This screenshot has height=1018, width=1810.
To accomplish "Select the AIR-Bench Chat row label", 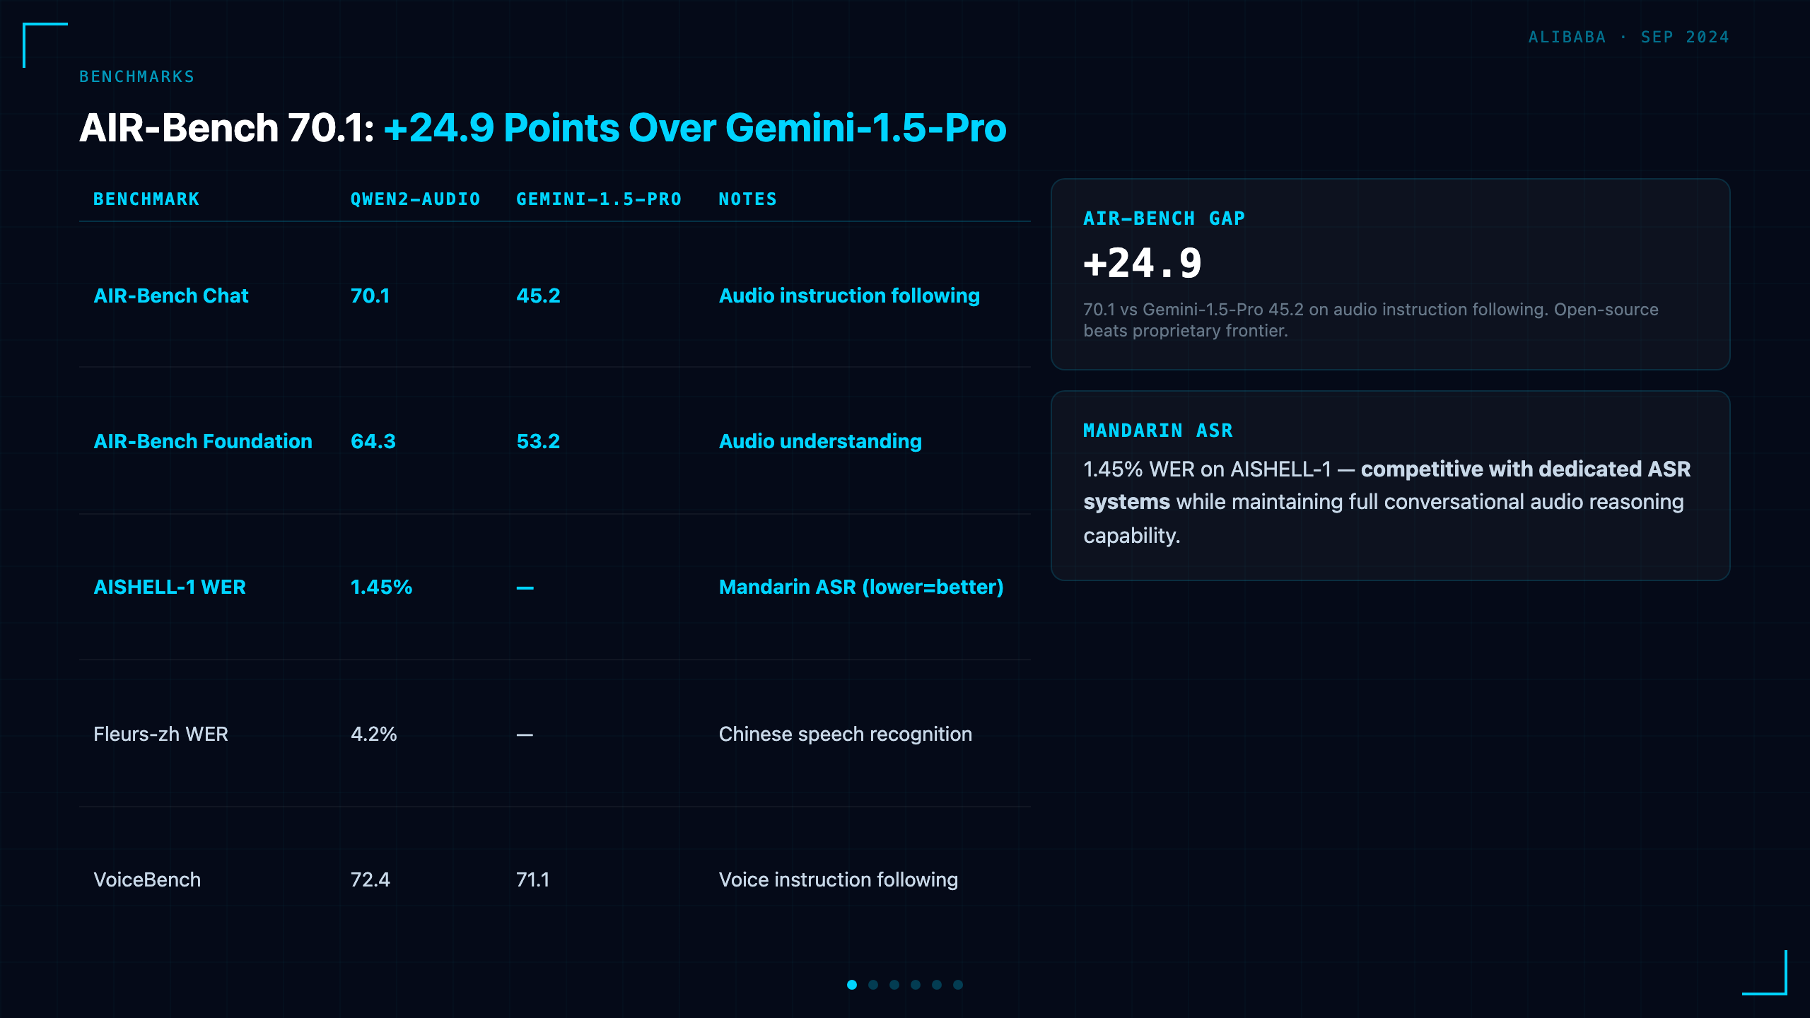I will click(171, 296).
